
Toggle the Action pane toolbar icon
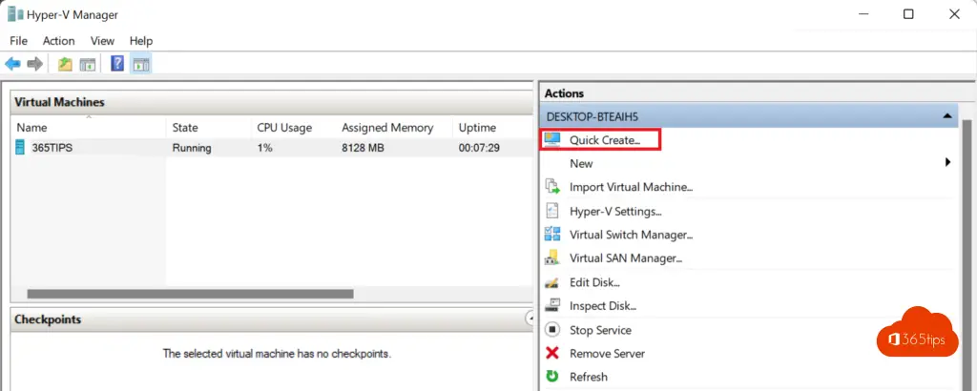coord(141,64)
